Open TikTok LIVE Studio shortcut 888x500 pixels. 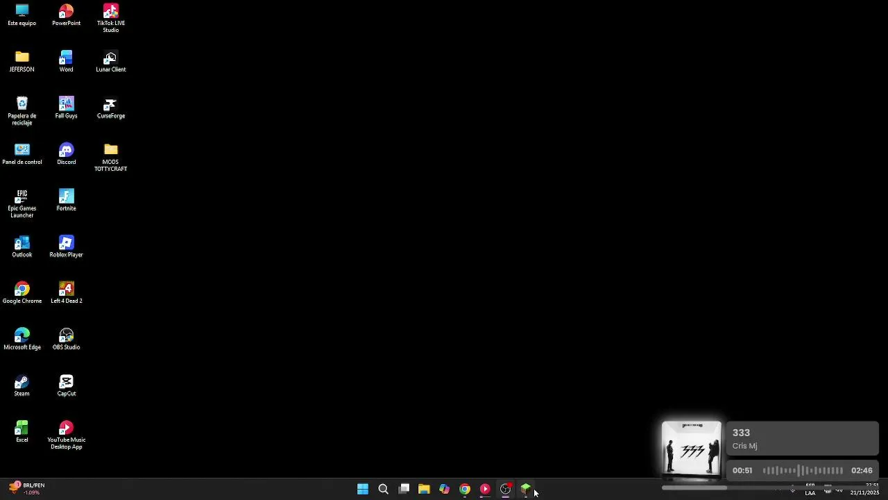tap(110, 18)
